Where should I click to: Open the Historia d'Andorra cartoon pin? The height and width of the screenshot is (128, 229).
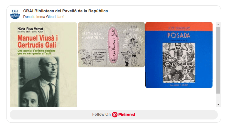(x=111, y=45)
